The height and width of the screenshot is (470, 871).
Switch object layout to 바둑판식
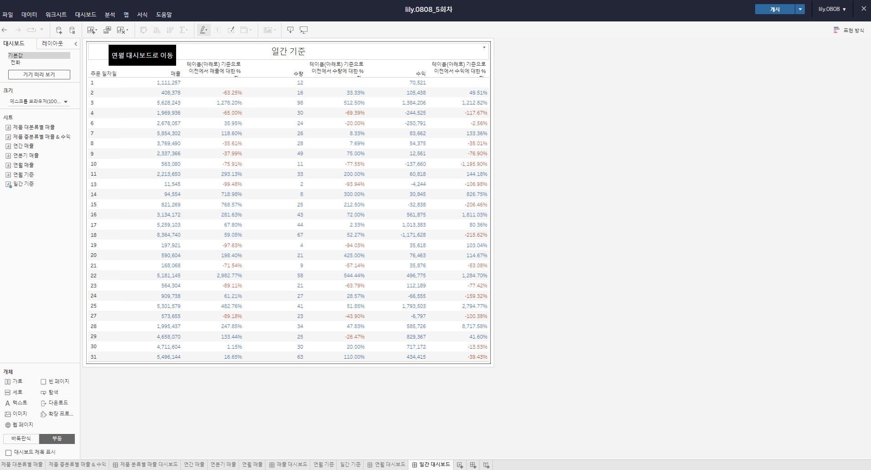pyautogui.click(x=21, y=439)
